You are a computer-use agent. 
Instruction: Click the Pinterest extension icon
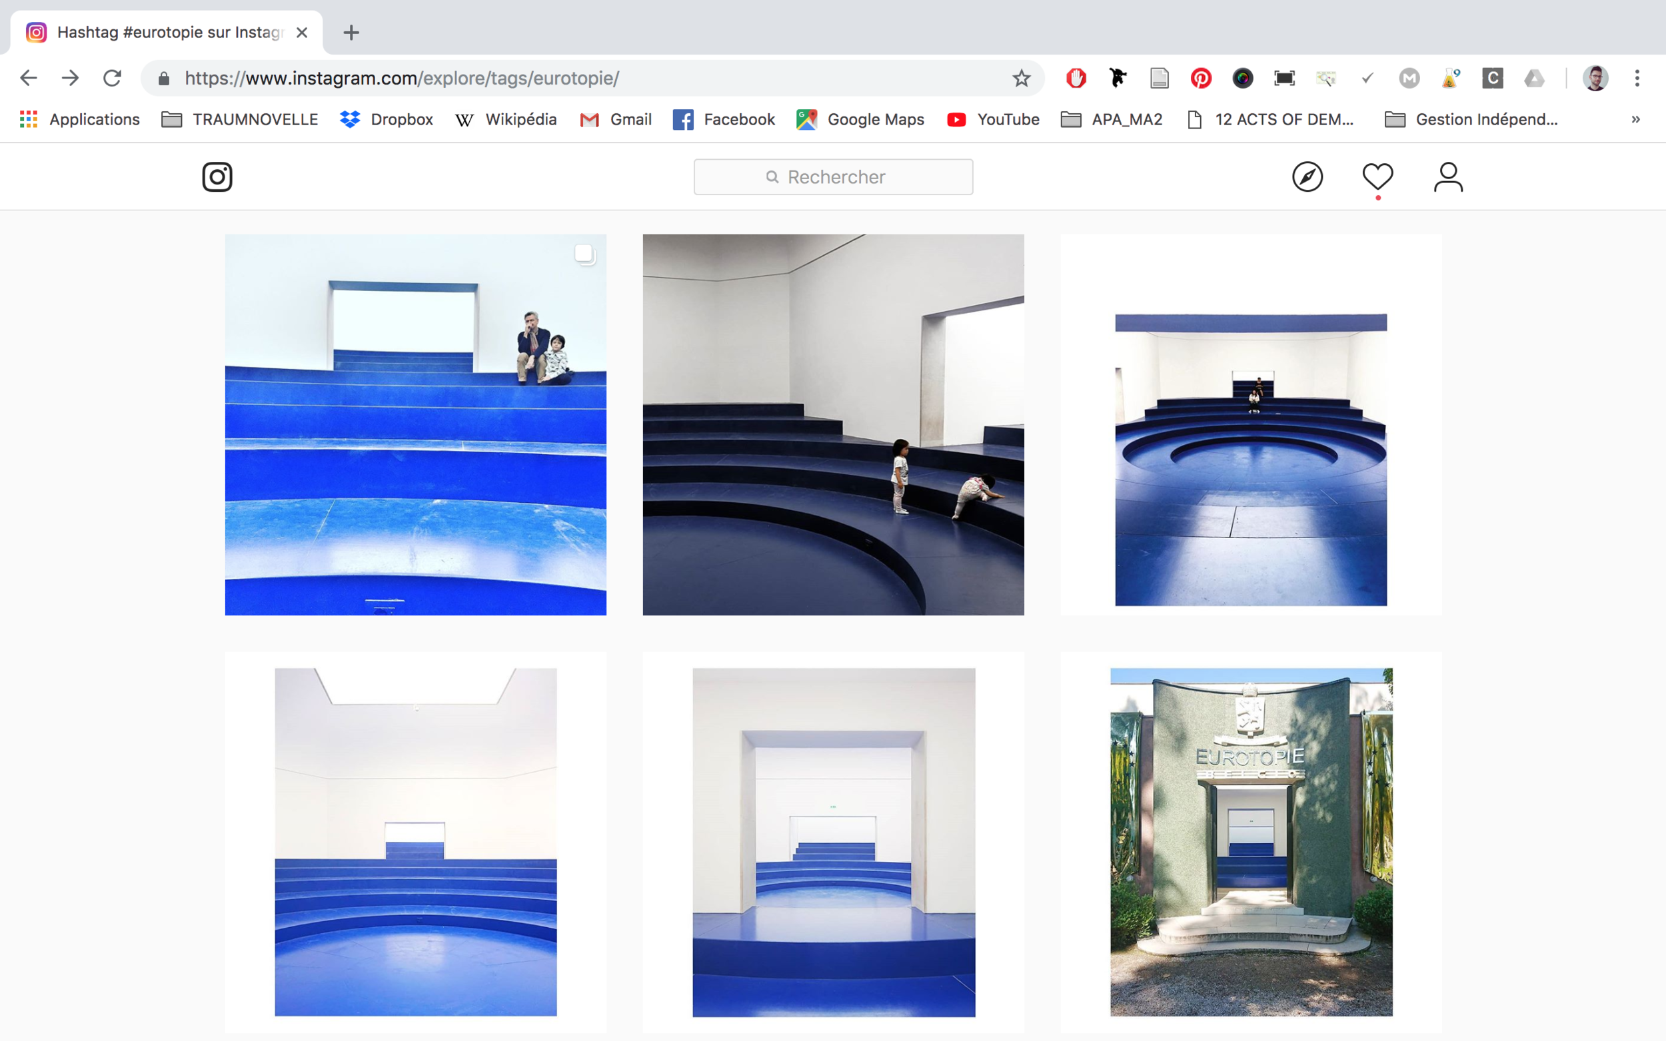1200,79
